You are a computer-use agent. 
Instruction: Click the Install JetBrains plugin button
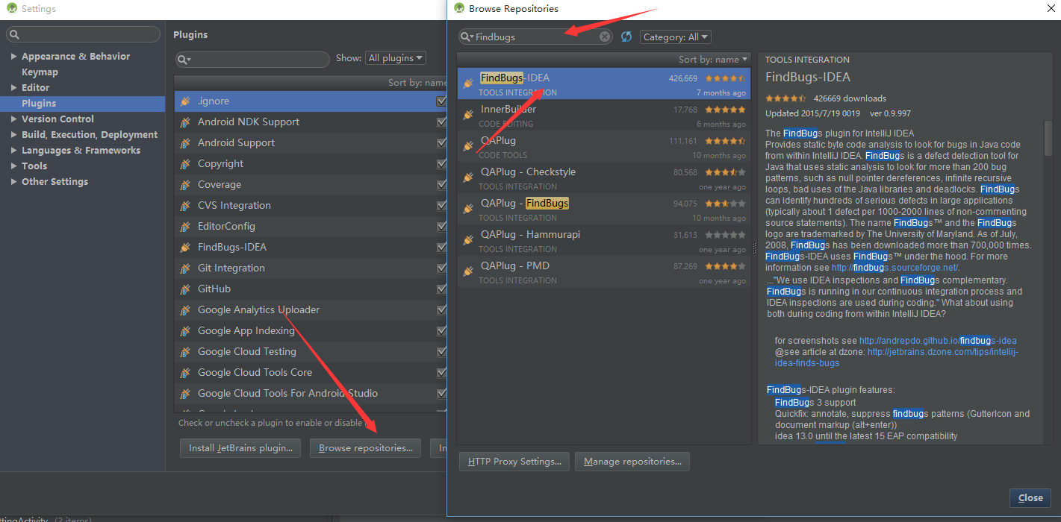(x=240, y=448)
